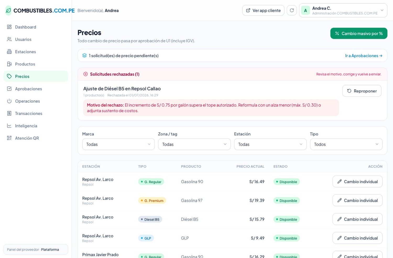The height and width of the screenshot is (258, 393).
Task: Click the Inteligencia chart icon
Action: (x=9, y=126)
